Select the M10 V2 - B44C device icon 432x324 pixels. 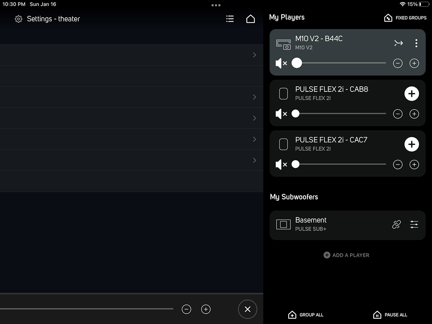tap(283, 44)
